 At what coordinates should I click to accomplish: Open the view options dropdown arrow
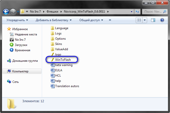(x=145, y=20)
